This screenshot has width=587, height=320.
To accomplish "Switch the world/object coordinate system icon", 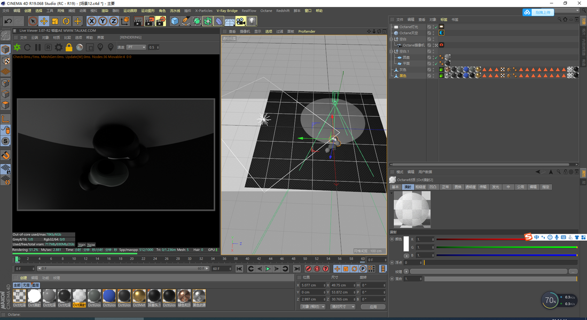I will [125, 21].
